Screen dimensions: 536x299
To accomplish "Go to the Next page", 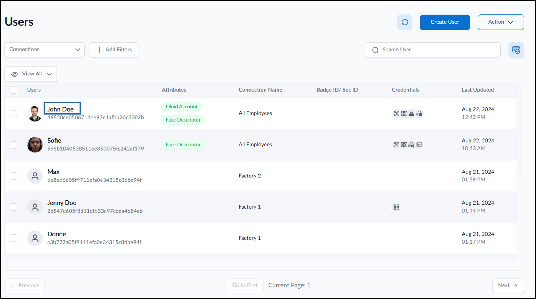I will 508,286.
